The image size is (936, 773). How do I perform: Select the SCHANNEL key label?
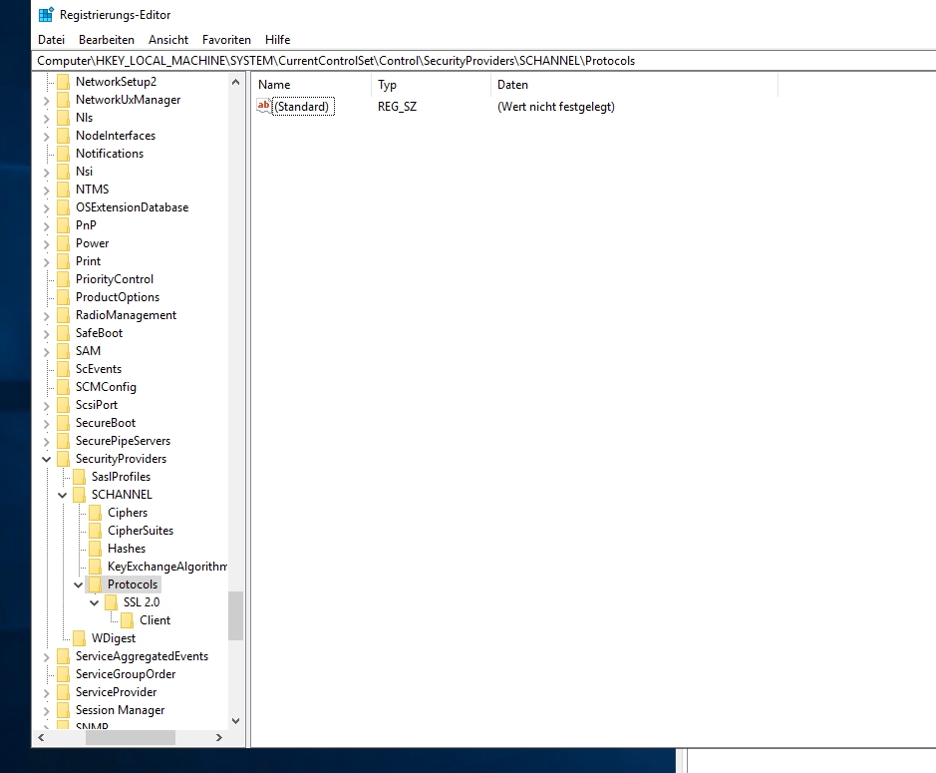click(122, 495)
